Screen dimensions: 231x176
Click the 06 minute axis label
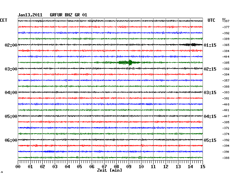point(92,167)
